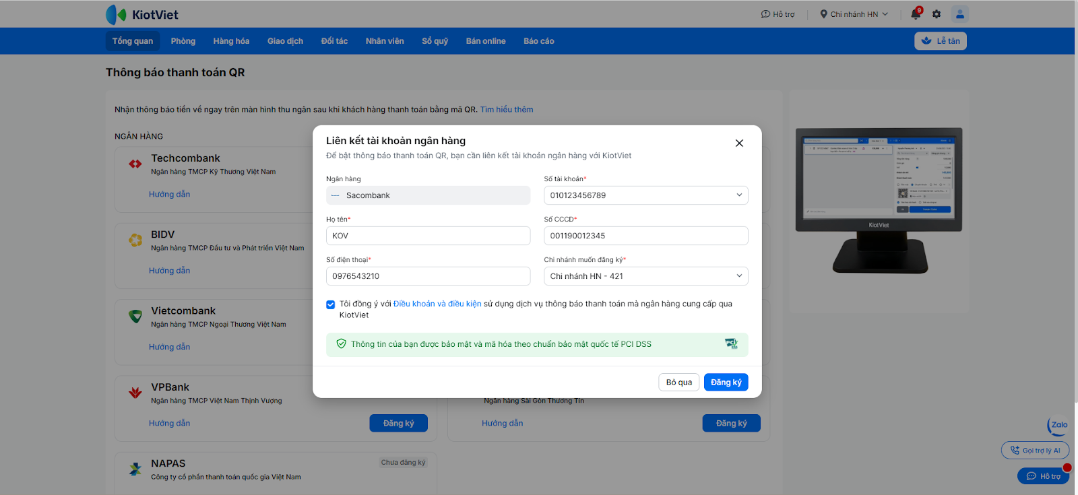
Task: Open the Hàng hóa menu
Action: pos(231,41)
